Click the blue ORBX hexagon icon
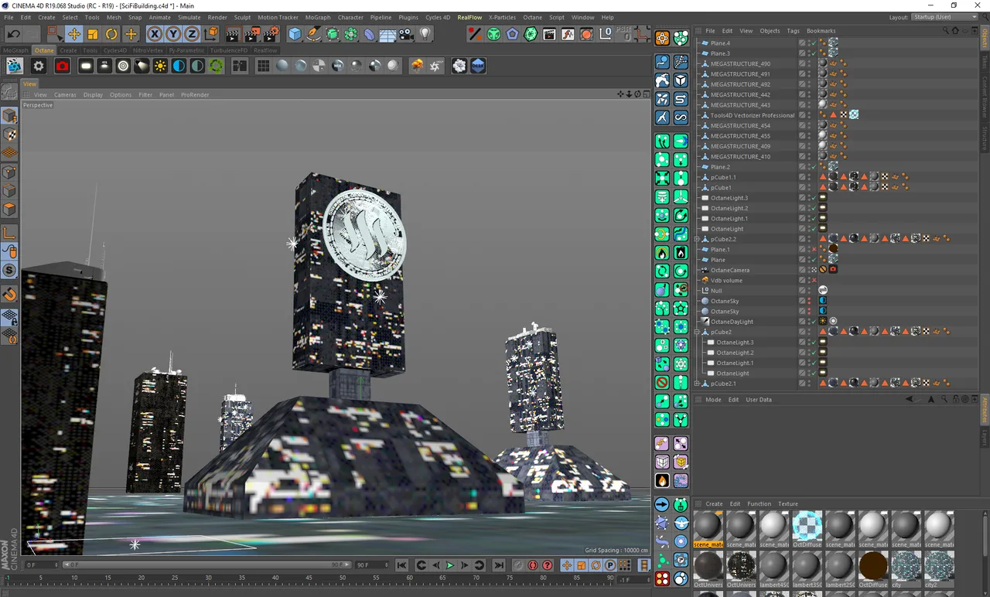Viewport: 990px width, 597px height. pos(478,67)
